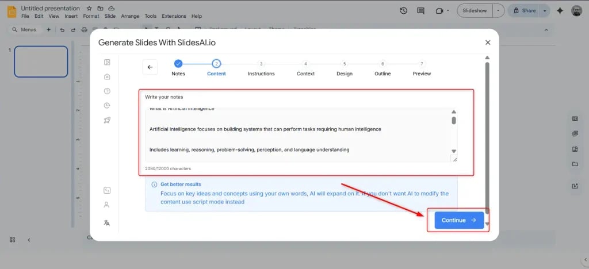
Task: Jump to the Preview step
Action: 422,68
